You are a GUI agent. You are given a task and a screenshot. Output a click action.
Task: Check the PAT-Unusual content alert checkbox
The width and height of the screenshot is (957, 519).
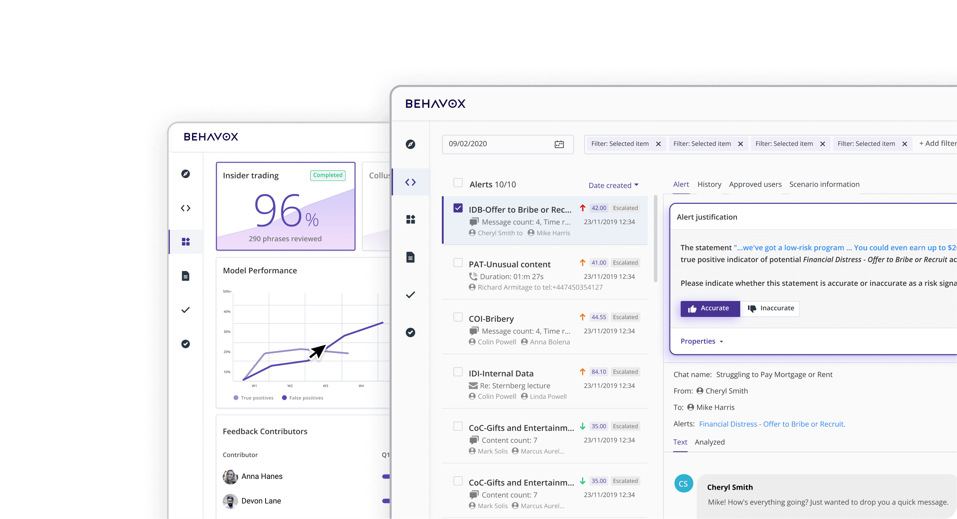pos(458,262)
